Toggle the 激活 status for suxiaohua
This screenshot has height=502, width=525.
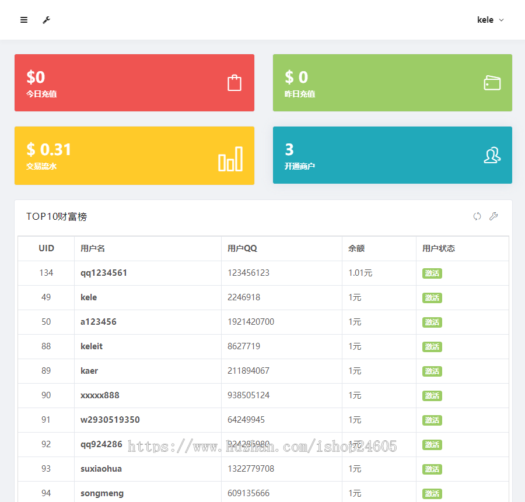coord(432,469)
